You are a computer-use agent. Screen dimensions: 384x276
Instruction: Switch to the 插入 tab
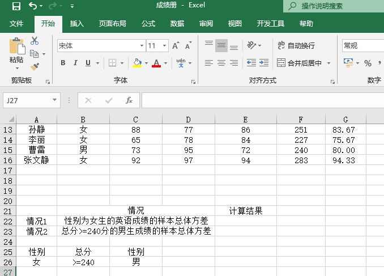pyautogui.click(x=76, y=24)
